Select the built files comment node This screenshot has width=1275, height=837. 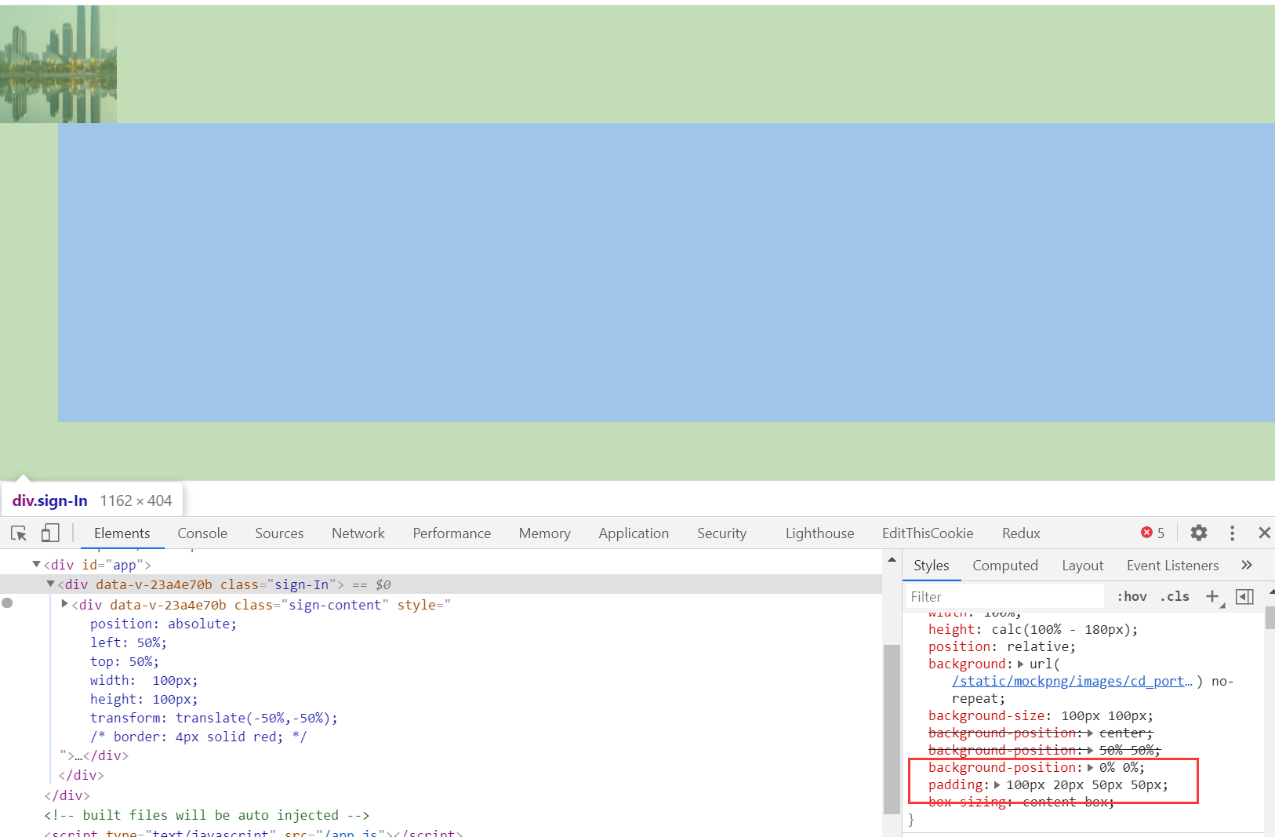206,816
